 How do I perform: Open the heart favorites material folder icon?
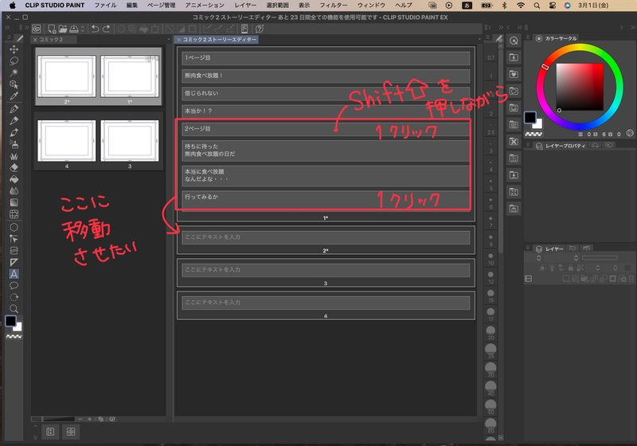tap(514, 74)
